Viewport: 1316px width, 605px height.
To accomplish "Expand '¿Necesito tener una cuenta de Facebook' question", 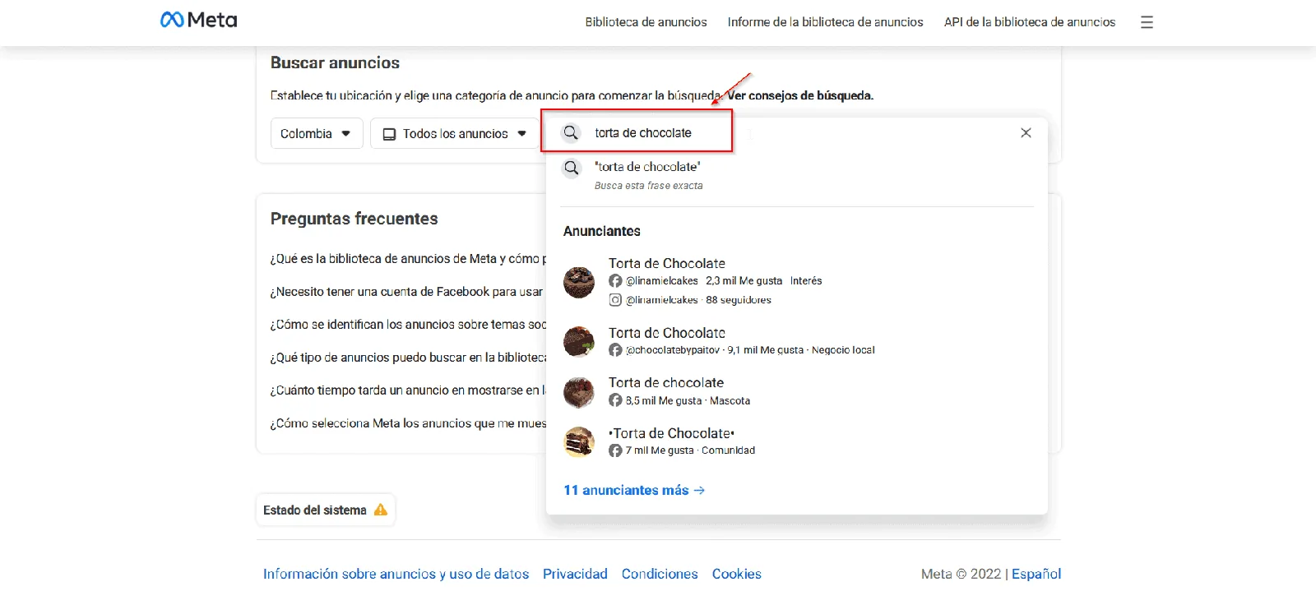I will click(x=407, y=292).
